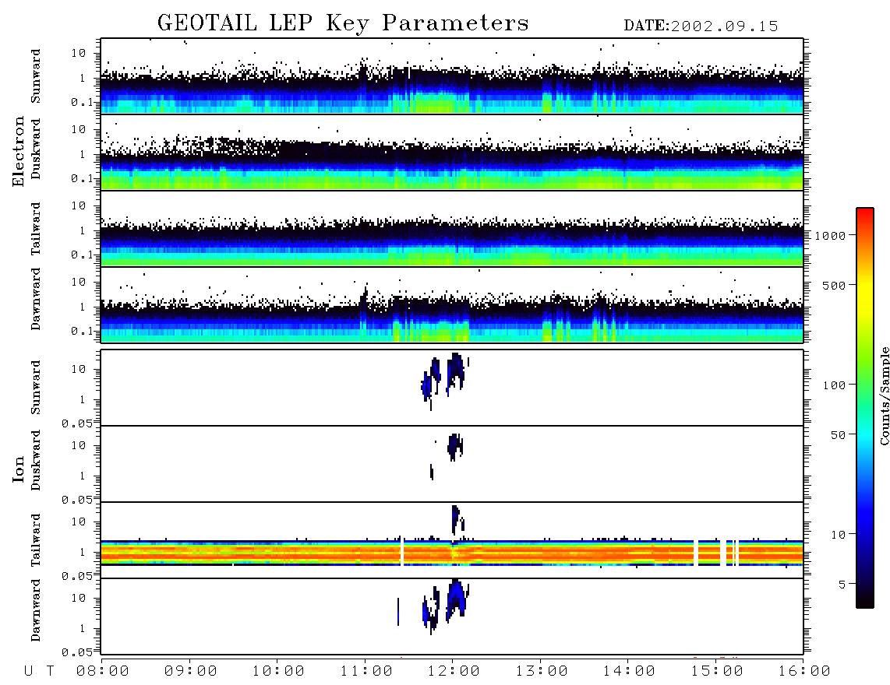Click the "13:00" time tick label
The height and width of the screenshot is (685, 890).
click(542, 672)
